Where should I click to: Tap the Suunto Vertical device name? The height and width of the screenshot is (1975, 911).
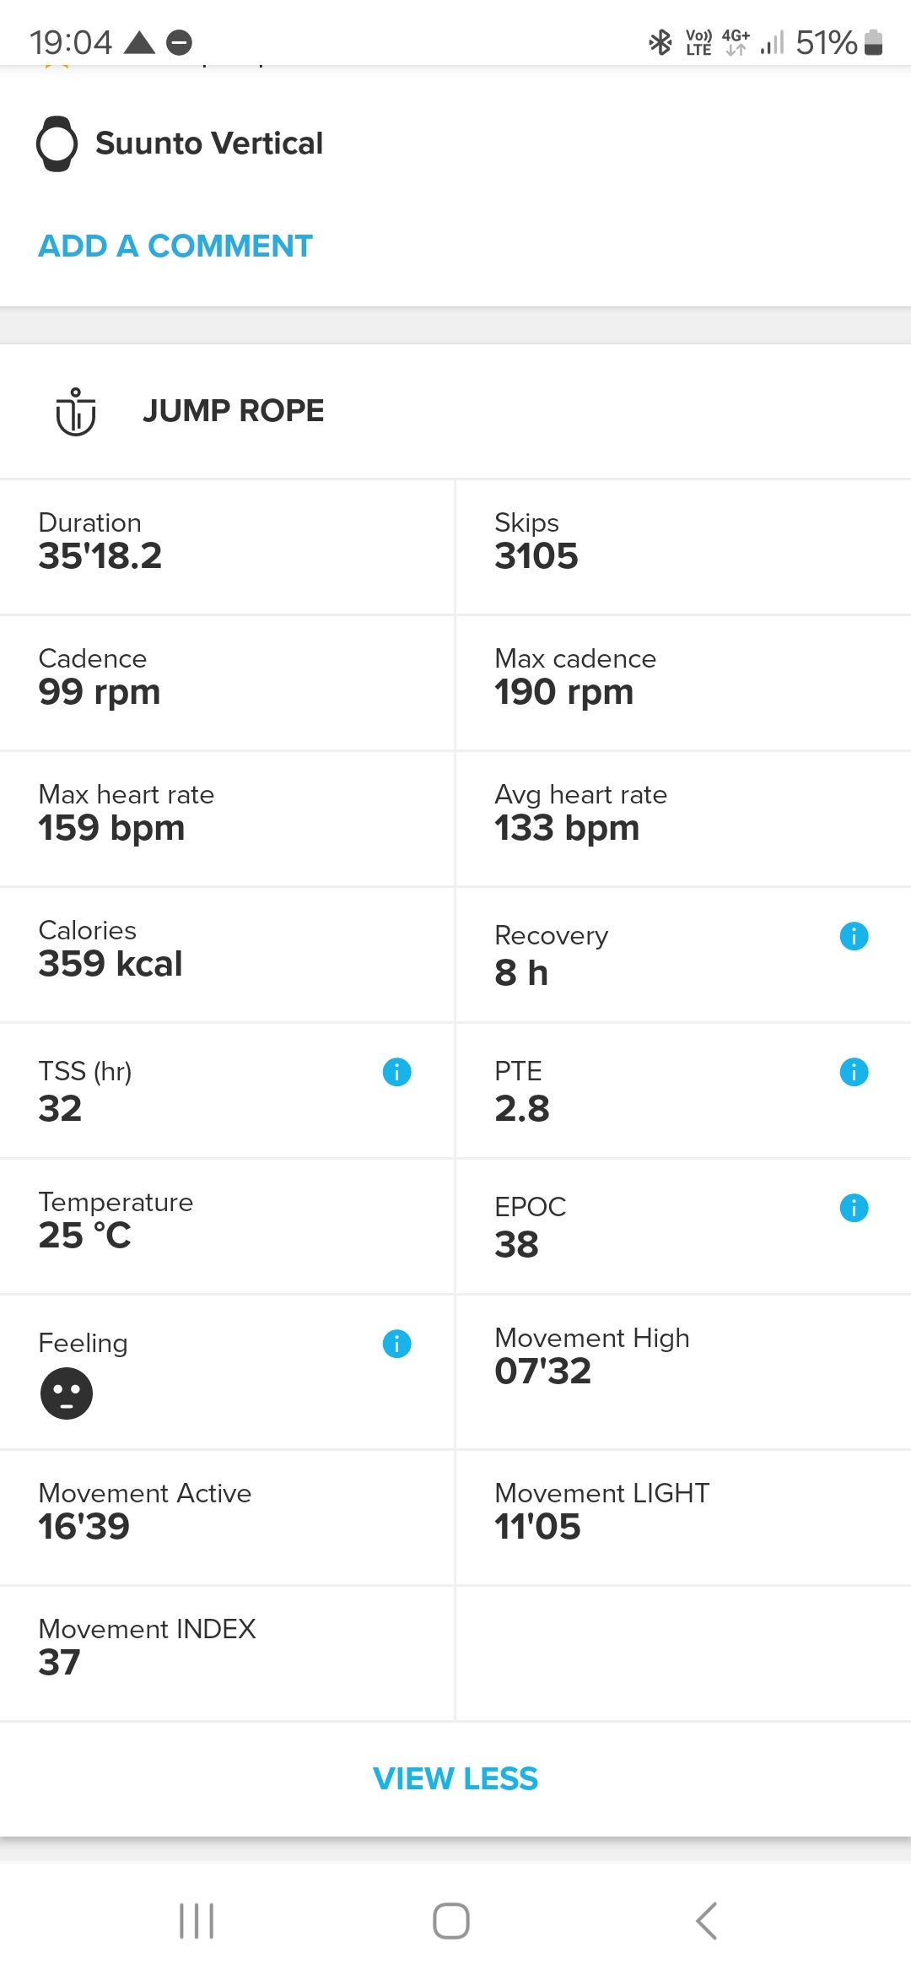(209, 143)
